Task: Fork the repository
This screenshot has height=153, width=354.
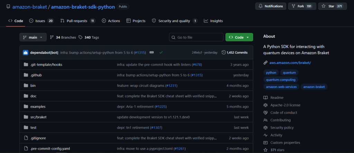Action: click(x=302, y=6)
